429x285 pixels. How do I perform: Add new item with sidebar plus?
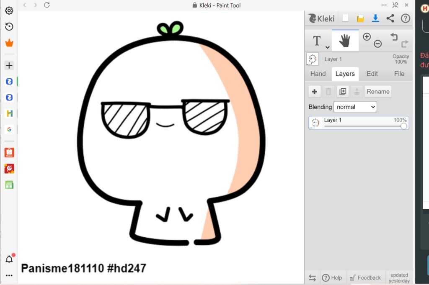[9, 65]
